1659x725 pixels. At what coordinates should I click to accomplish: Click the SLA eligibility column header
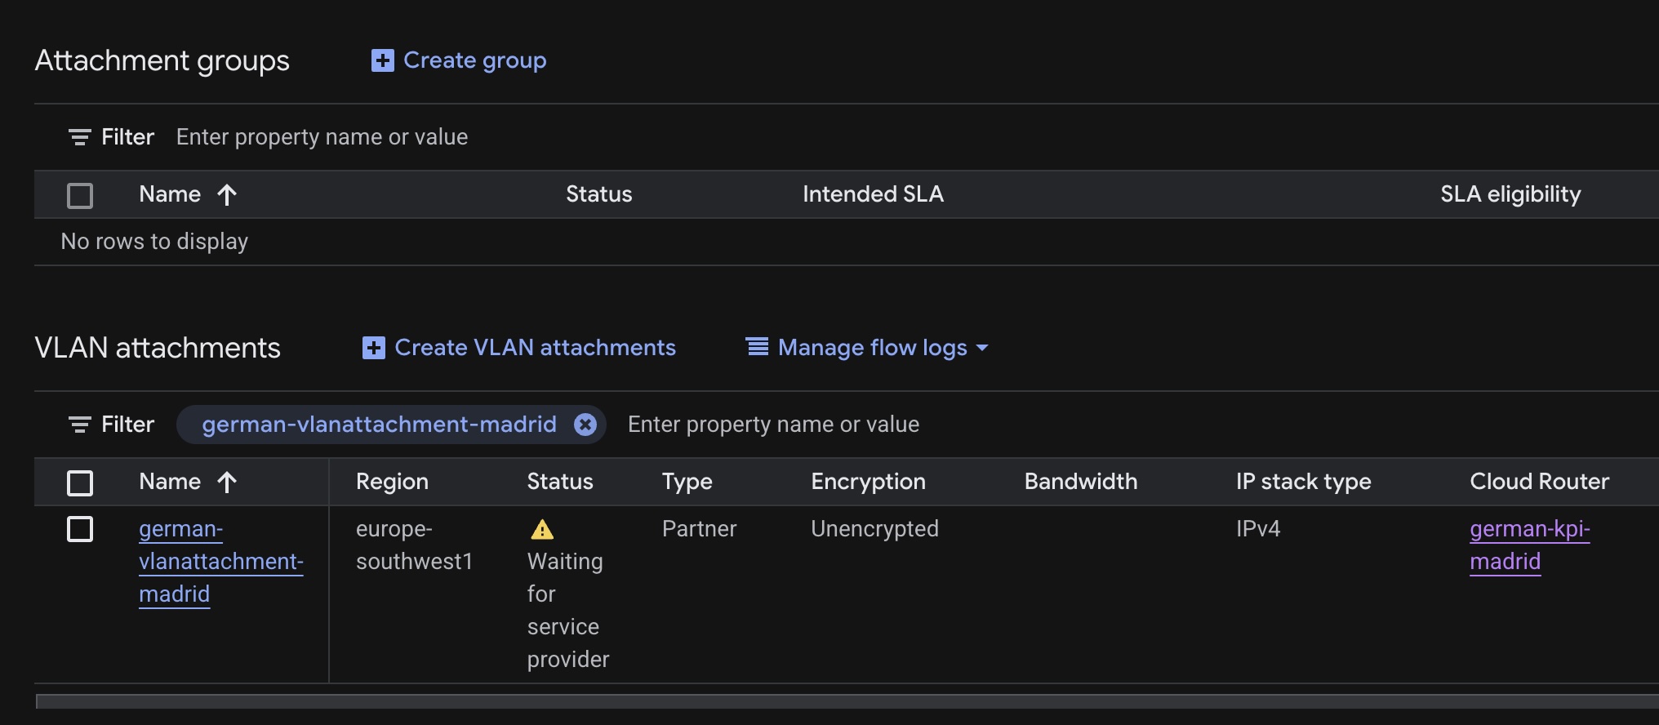click(x=1510, y=194)
